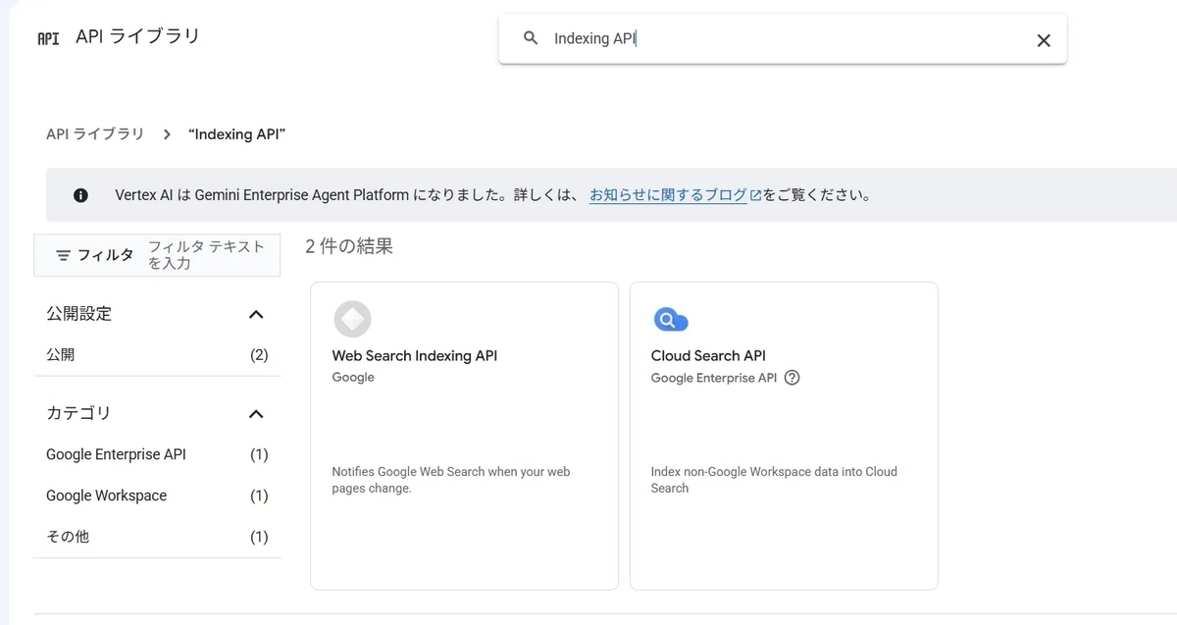The width and height of the screenshot is (1177, 625).
Task: Click the help icon next to Google Enterprise API
Action: [x=793, y=378]
